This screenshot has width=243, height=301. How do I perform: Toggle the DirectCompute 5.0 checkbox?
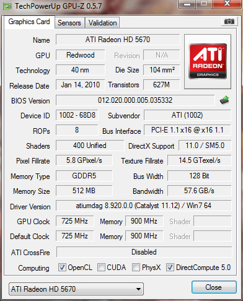click(170, 268)
